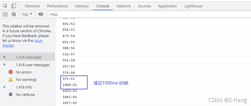The image size is (251, 106).
Task: Switch to the Lighthouse tab
Action: [x=193, y=6]
